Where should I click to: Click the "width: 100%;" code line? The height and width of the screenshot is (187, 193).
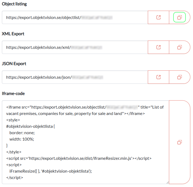point(22,139)
